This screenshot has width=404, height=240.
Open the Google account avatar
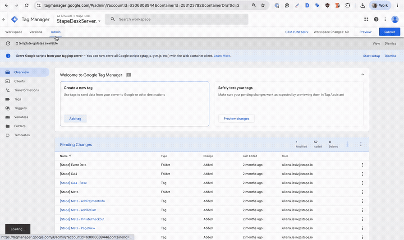pos(395,19)
